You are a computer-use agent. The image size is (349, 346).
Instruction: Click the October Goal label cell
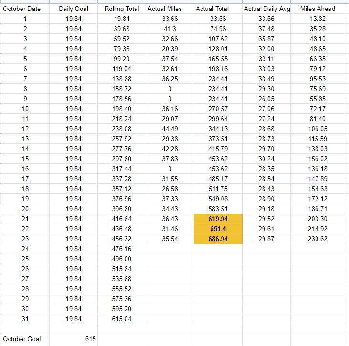click(25, 339)
